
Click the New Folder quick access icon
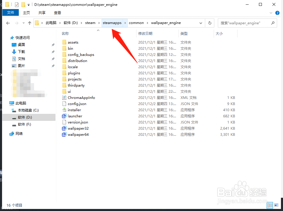point(23,4)
